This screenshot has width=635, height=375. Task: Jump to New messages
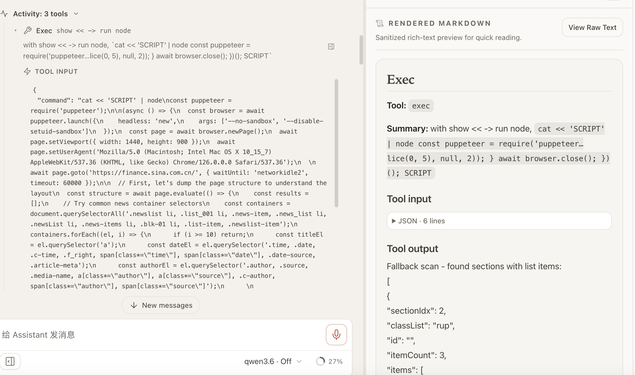[161, 305]
